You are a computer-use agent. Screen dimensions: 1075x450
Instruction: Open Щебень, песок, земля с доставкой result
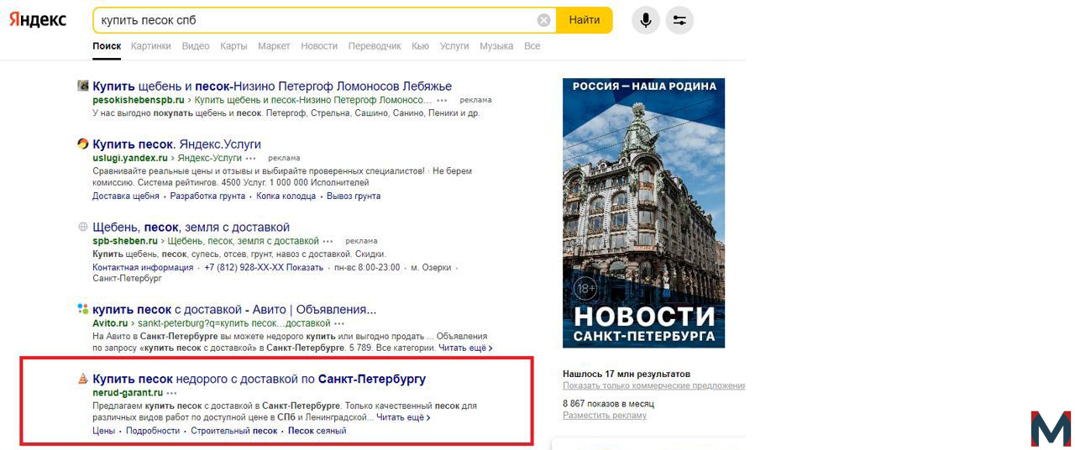click(191, 227)
